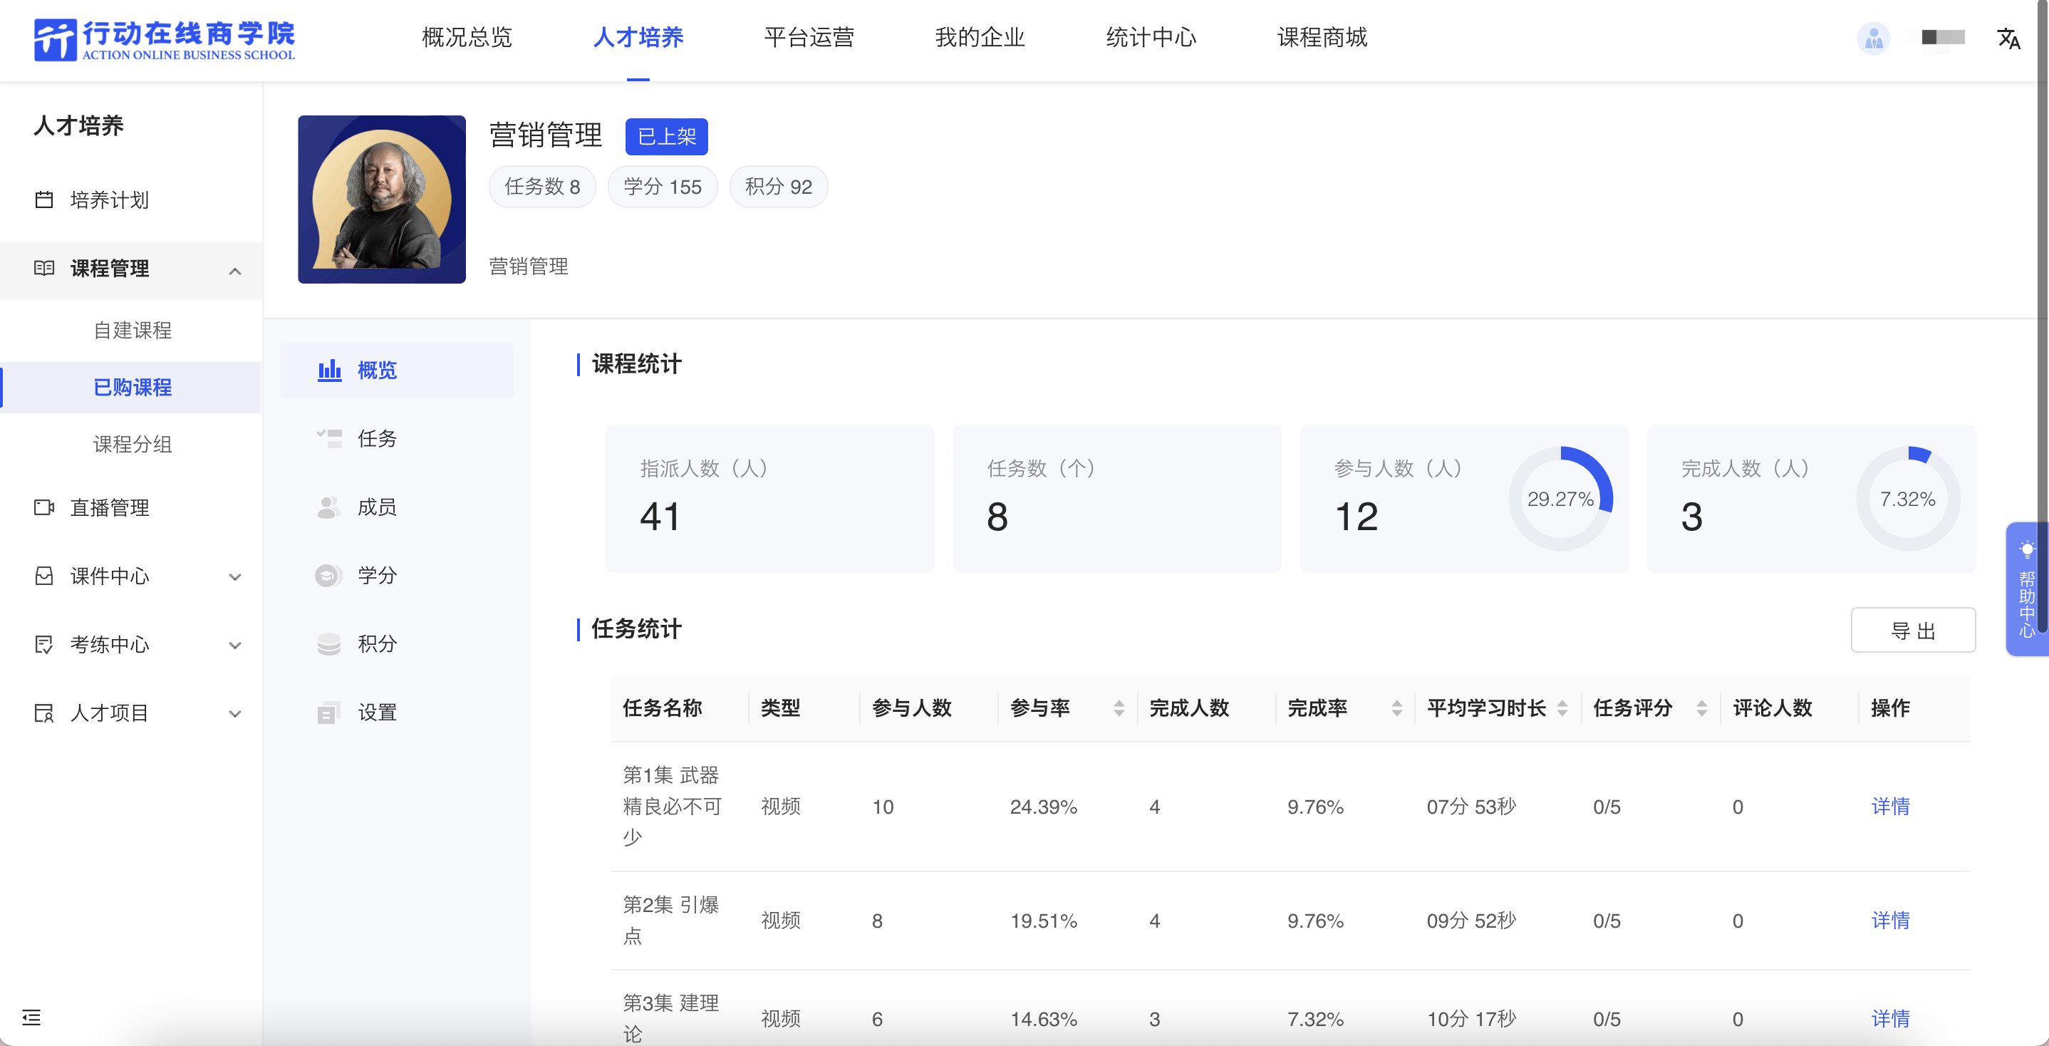Click the 考练中心 edit icon

click(45, 644)
